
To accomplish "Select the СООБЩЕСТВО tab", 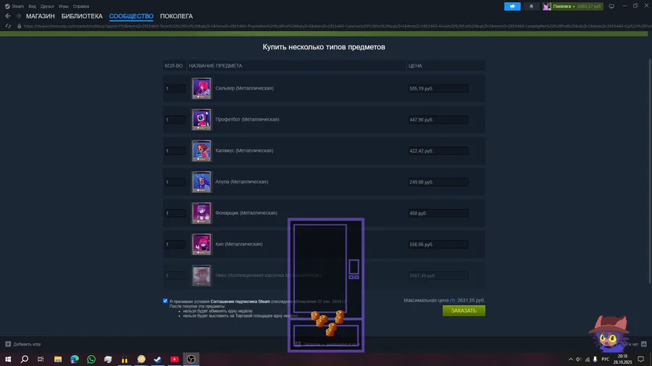I will point(131,16).
